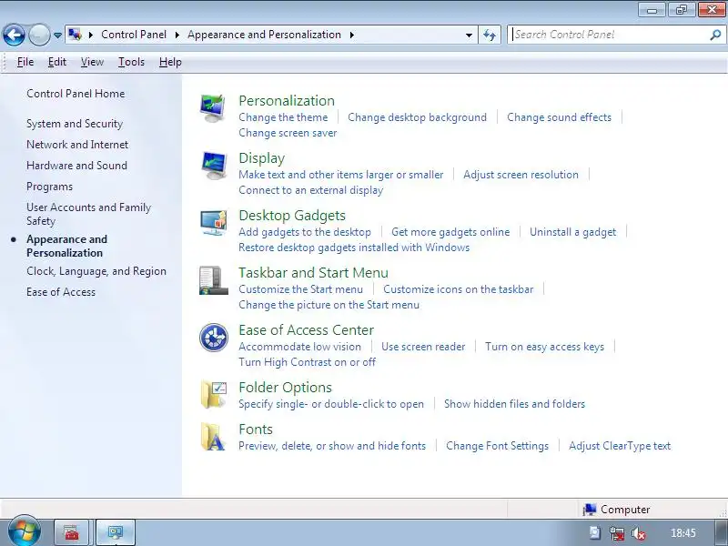Click Customize icons on the taskbar

[x=459, y=289]
